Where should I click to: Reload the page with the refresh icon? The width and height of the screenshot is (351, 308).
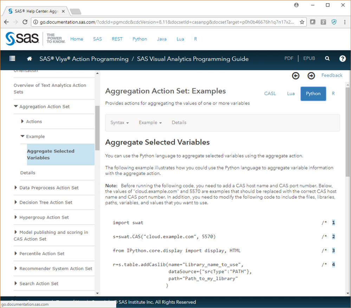coord(25,22)
